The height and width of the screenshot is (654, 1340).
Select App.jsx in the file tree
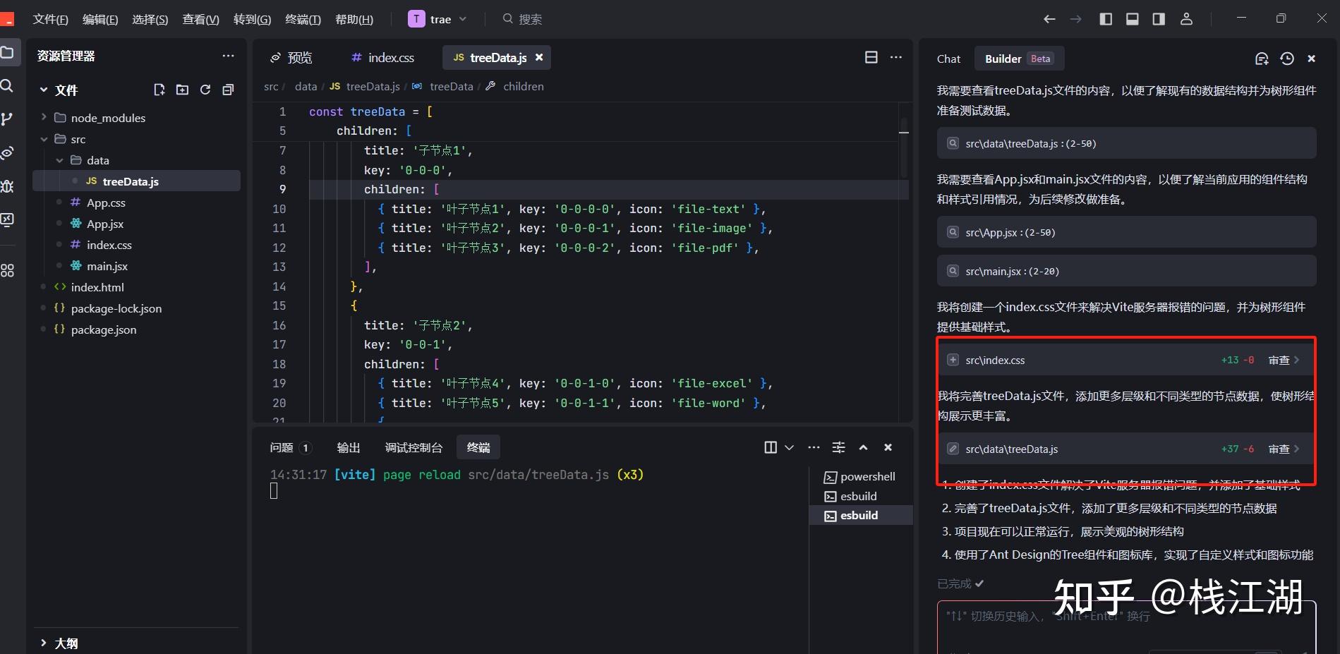coord(105,224)
